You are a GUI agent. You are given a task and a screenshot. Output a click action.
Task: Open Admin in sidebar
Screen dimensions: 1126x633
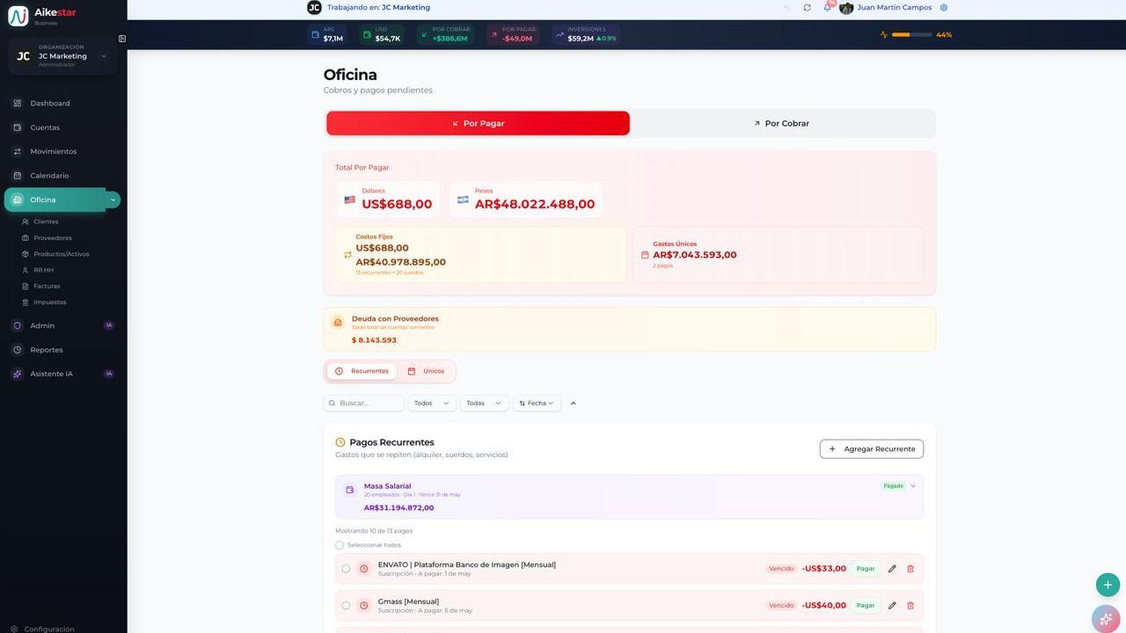pyautogui.click(x=63, y=325)
